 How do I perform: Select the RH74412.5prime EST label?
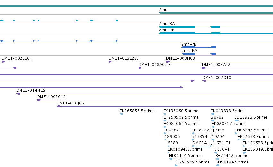232,156
